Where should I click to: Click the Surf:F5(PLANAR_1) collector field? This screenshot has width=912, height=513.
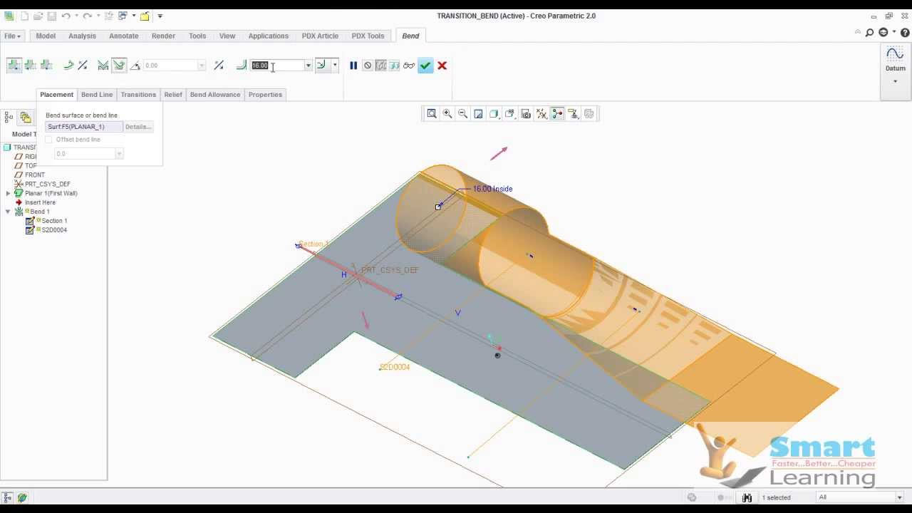[x=84, y=127]
